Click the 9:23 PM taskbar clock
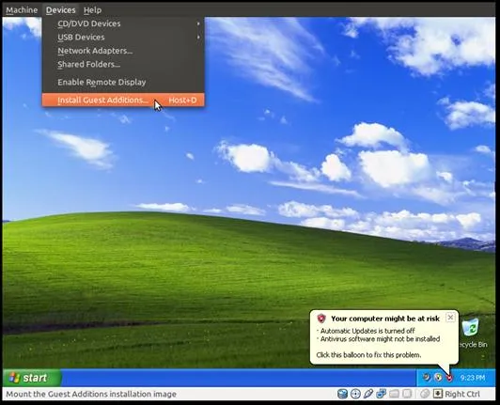Image resolution: width=500 pixels, height=405 pixels. [x=472, y=378]
